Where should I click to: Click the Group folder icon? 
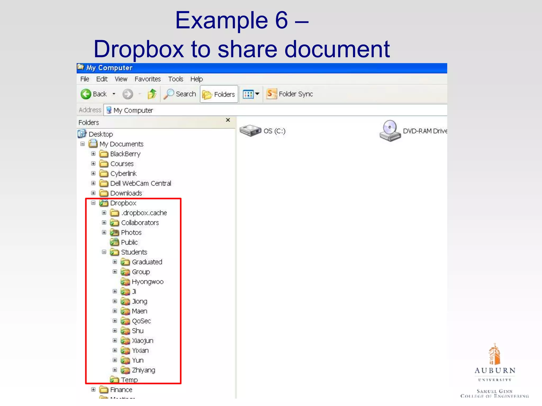[125, 272]
